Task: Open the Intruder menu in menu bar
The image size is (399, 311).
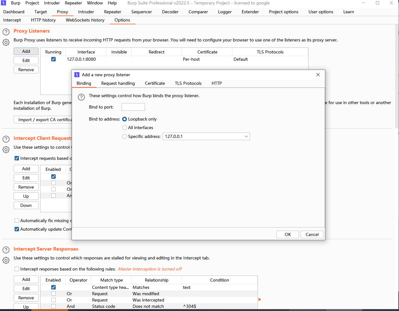Action: 52,3
